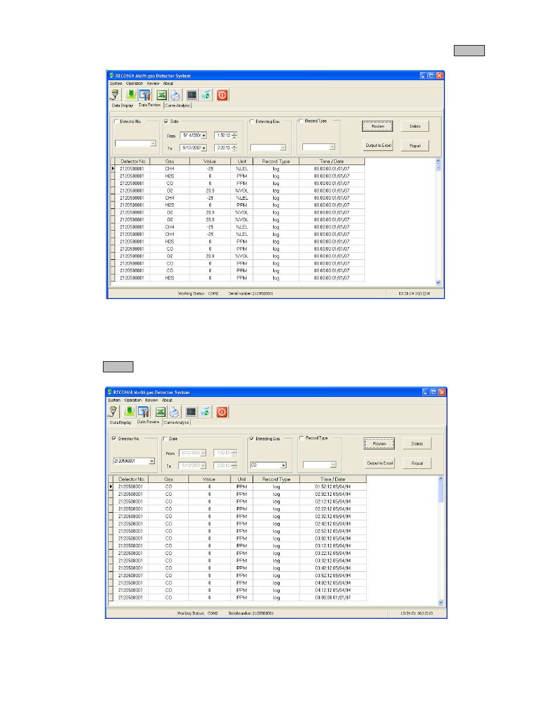Viewport: 558px width, 723px height.
Task: Uncheck Detector No. in the CO-filtered window
Action: click(x=114, y=438)
